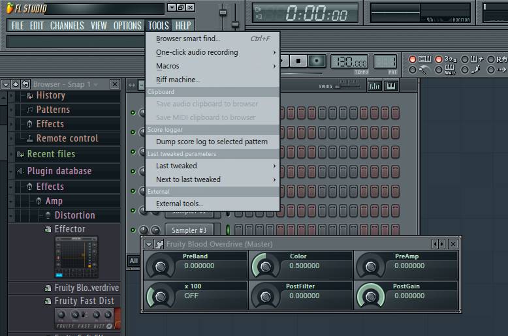
Task: Click the All channel filter button
Action: [134, 260]
